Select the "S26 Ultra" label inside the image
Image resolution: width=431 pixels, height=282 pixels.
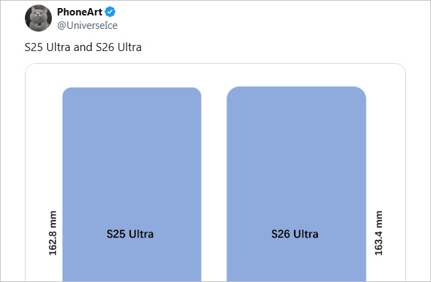click(295, 234)
